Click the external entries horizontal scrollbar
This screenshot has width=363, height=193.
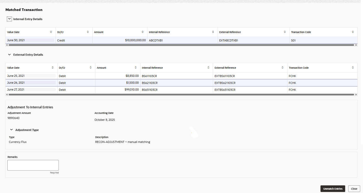click(181, 95)
